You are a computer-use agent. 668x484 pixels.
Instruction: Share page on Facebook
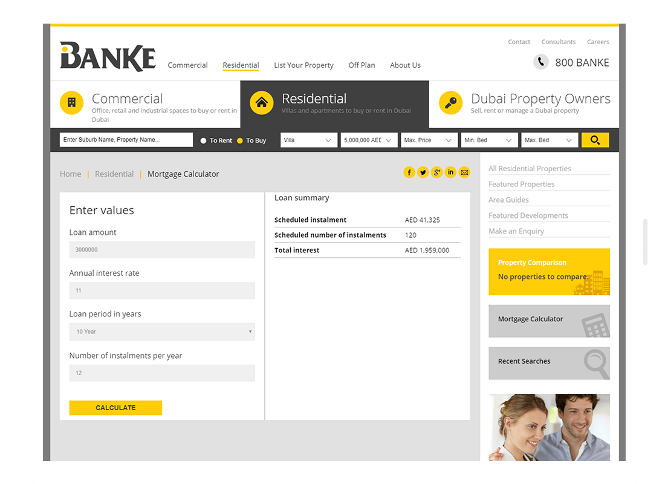409,172
